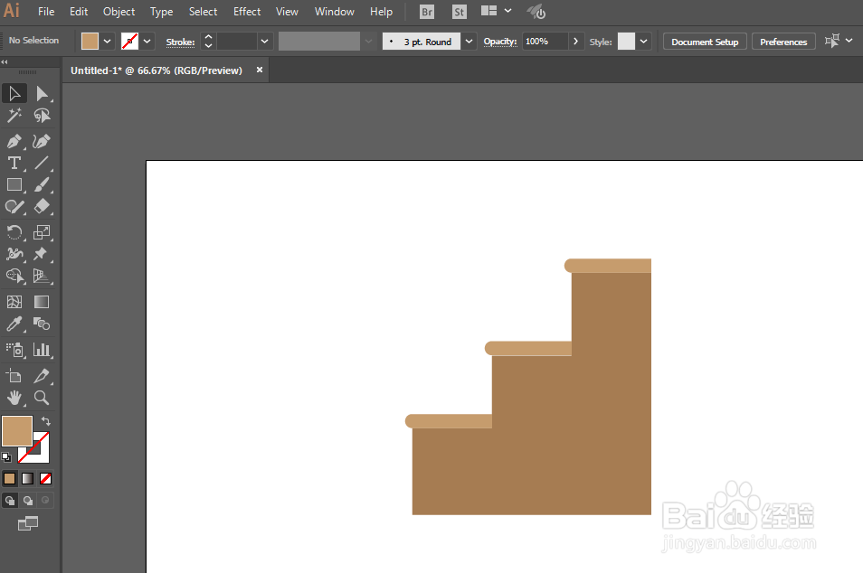Select the Zoom tool
The width and height of the screenshot is (863, 573).
tap(42, 398)
